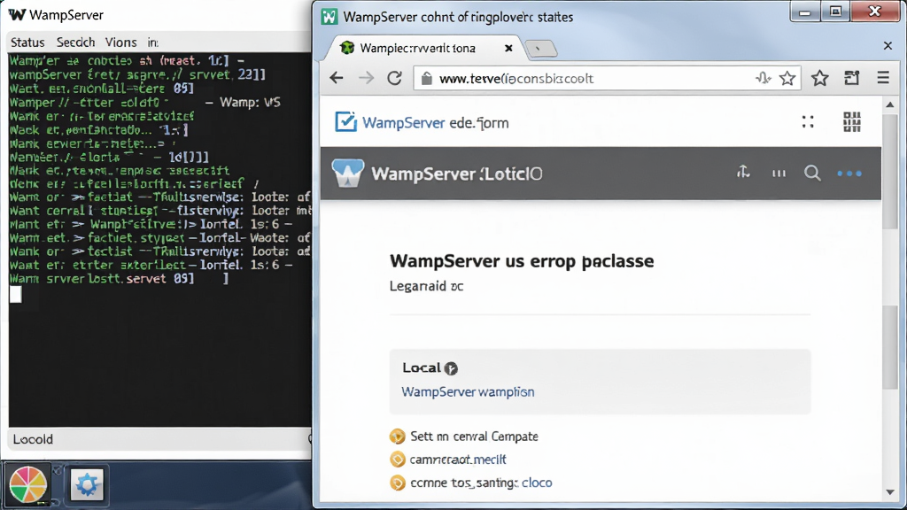Viewport: 907px width, 510px height.
Task: Click the terminal cursor block in WampServer console
Action: [x=16, y=294]
